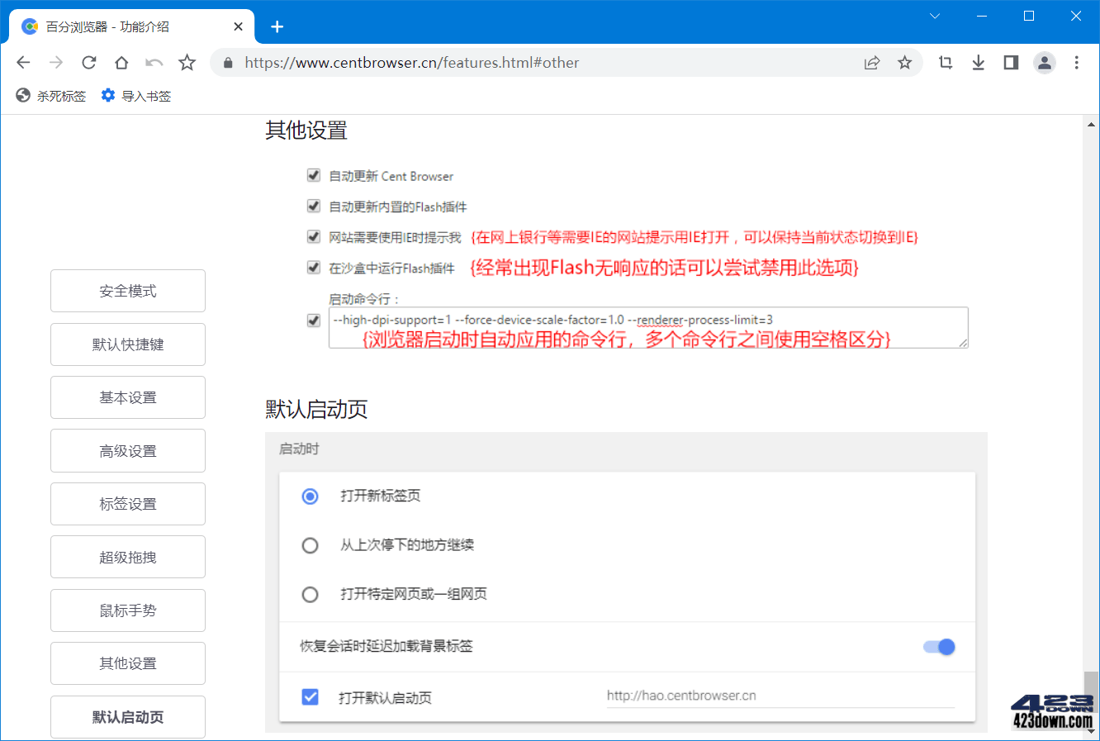Open the profile avatar icon
This screenshot has width=1100, height=741.
[1043, 62]
